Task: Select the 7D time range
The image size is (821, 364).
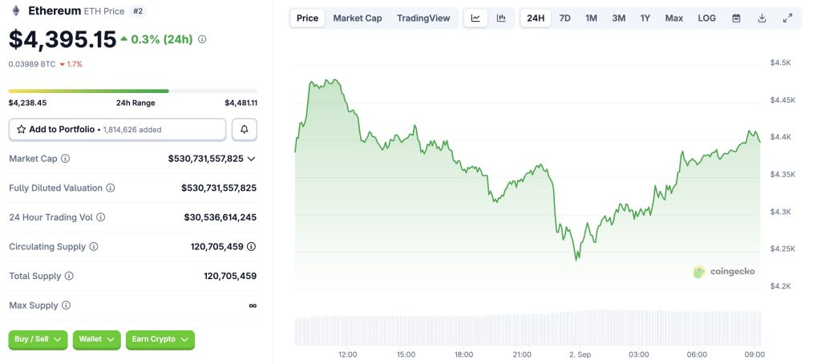Action: point(564,18)
